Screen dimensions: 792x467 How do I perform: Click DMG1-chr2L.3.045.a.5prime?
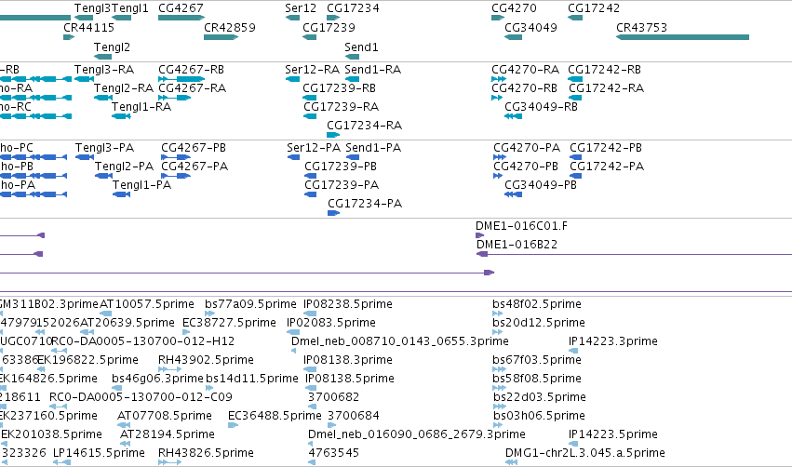point(585,453)
